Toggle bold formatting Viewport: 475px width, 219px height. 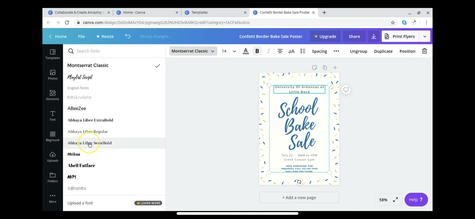coord(257,51)
